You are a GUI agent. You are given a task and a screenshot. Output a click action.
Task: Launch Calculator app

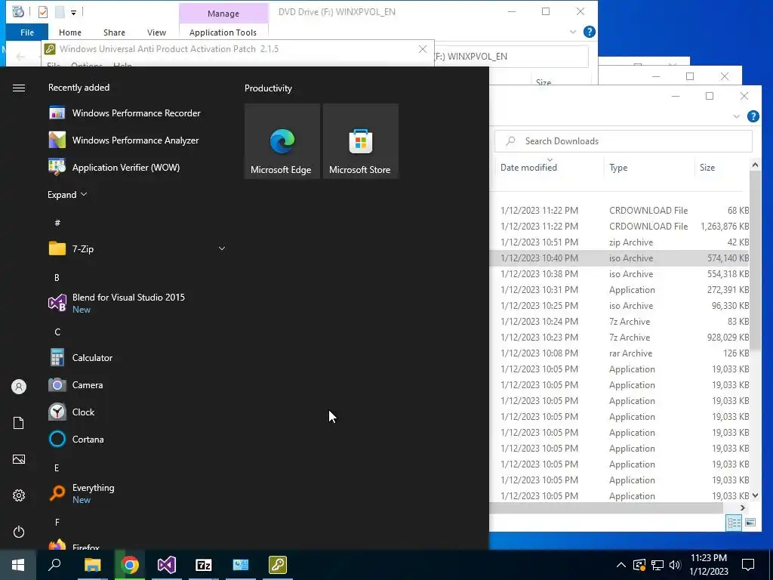pos(80,357)
